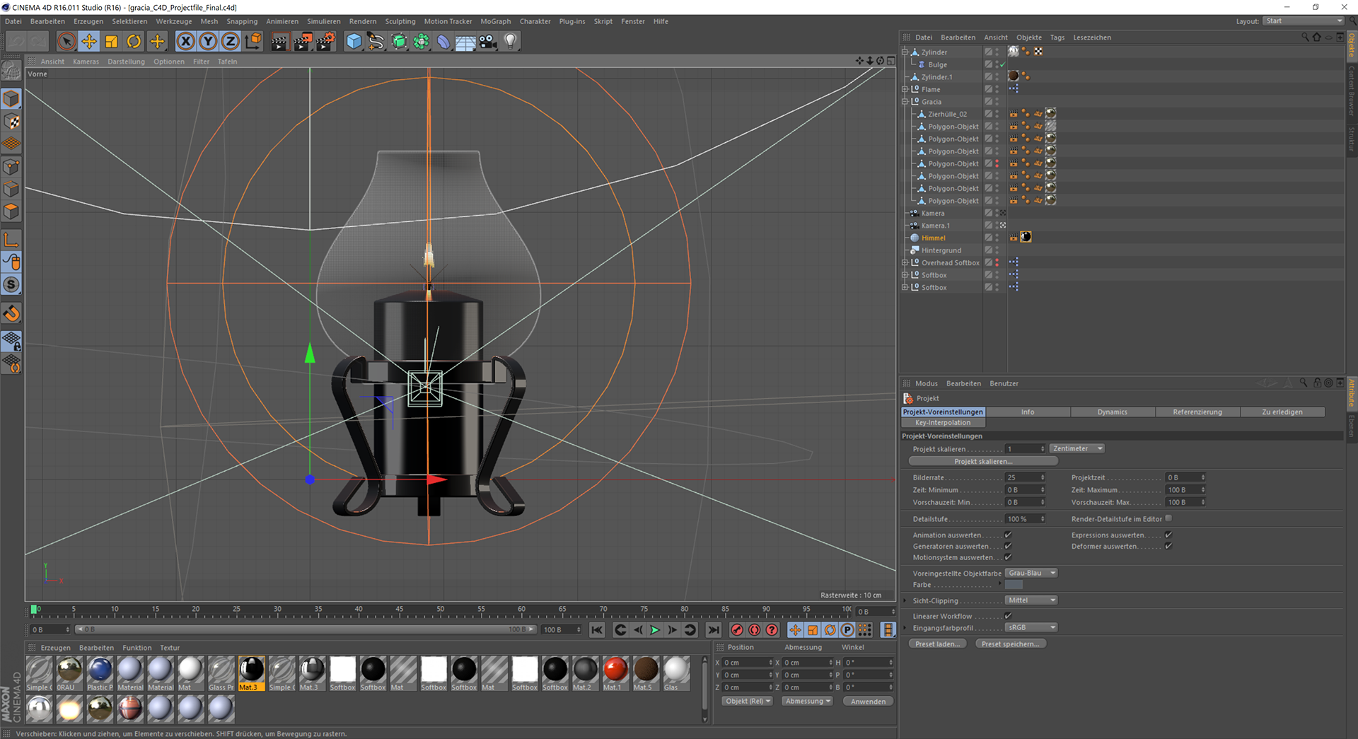
Task: Add a camera object
Action: coord(488,41)
